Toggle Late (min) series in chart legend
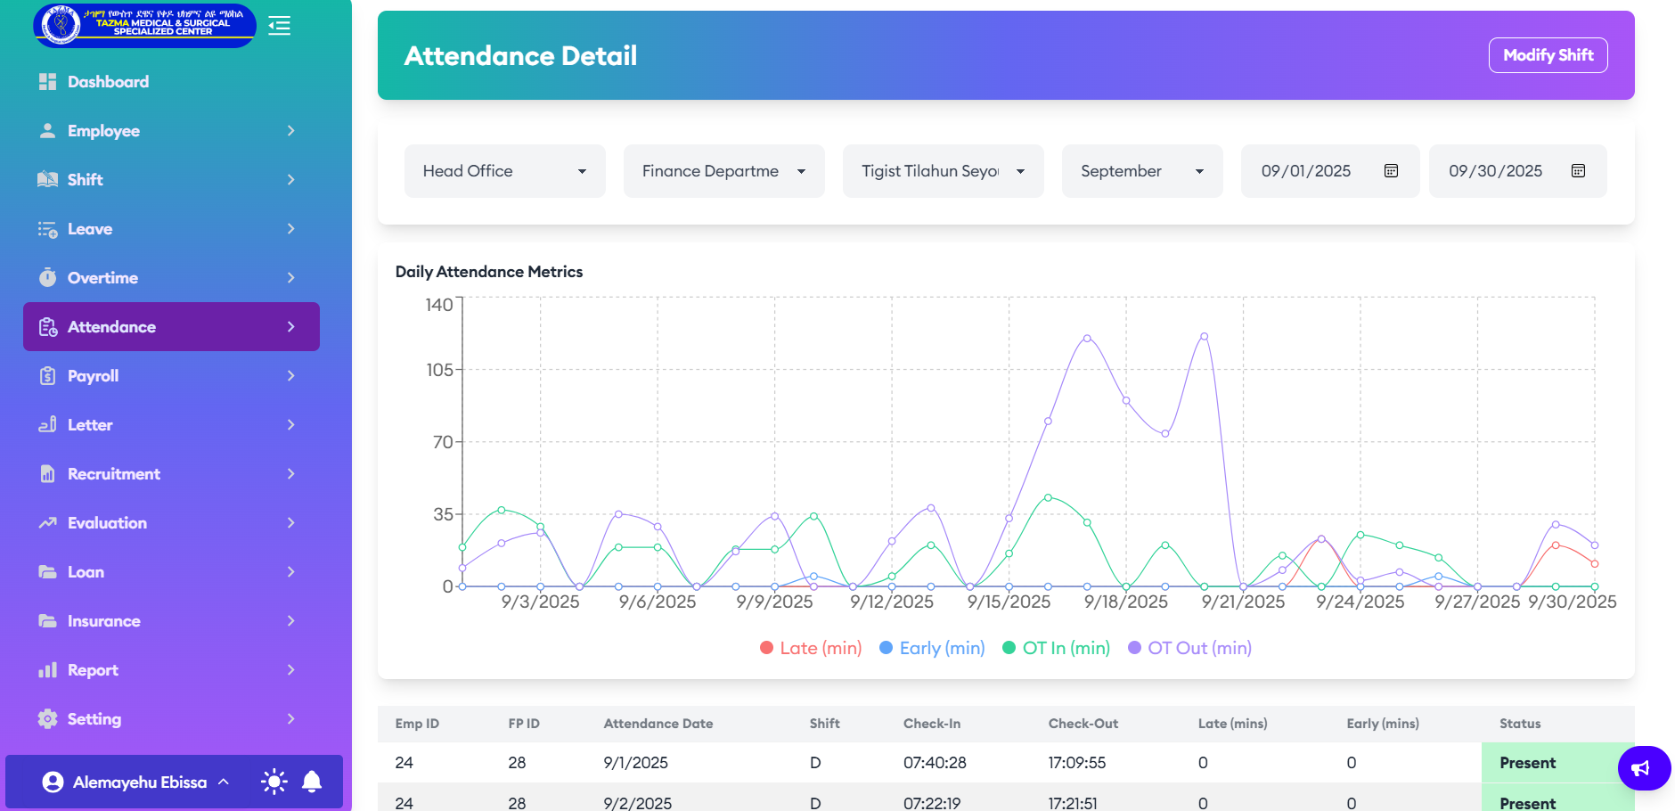 click(x=811, y=648)
